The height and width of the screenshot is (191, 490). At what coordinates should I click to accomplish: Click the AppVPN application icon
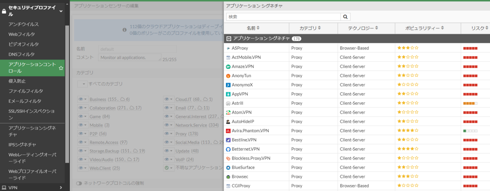(x=228, y=94)
